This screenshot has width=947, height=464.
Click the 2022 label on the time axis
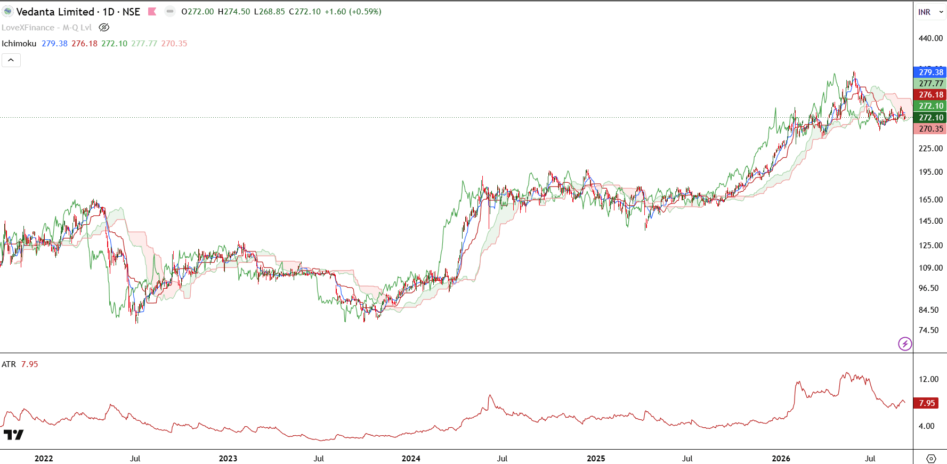[x=44, y=459]
